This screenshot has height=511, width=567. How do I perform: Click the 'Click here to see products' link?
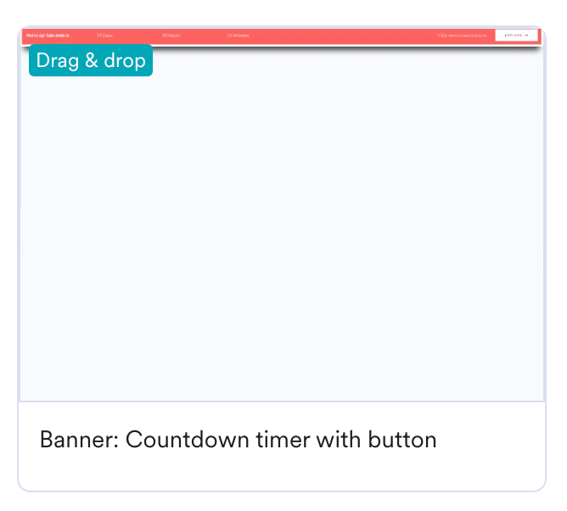tap(463, 36)
